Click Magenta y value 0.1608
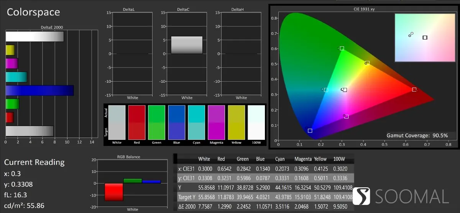 tap(302, 178)
